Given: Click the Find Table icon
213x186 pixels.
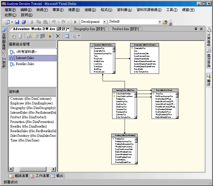Looking at the screenshot, I should click(x=67, y=36).
